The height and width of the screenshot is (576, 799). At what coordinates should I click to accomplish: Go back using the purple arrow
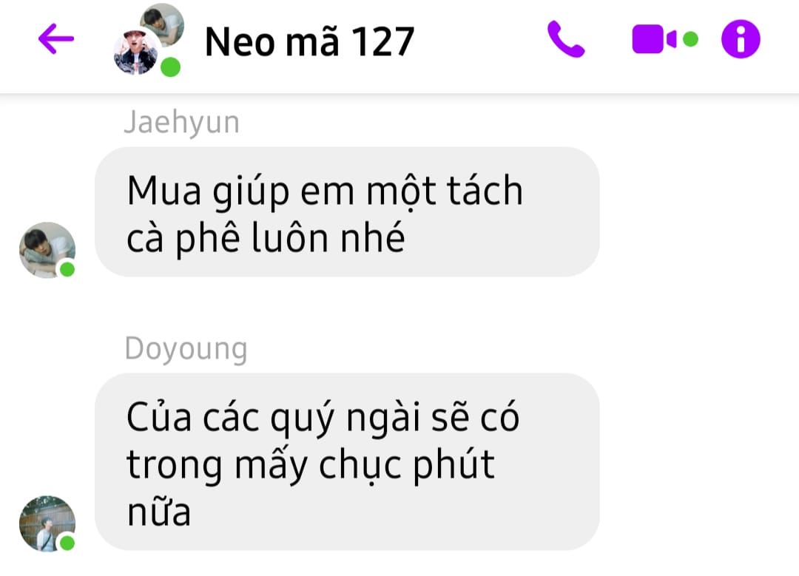[56, 38]
